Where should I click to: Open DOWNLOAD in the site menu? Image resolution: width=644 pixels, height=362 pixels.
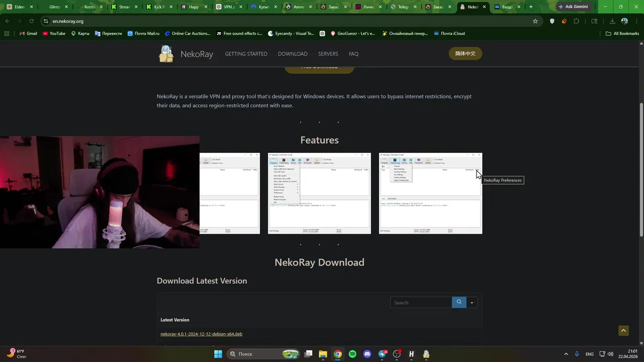292,54
